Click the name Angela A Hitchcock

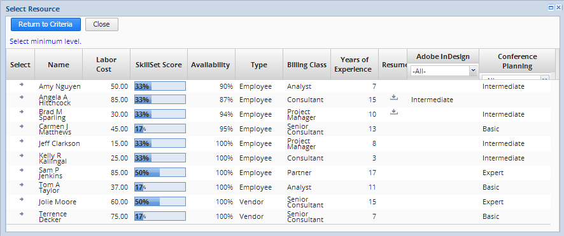pyautogui.click(x=55, y=100)
